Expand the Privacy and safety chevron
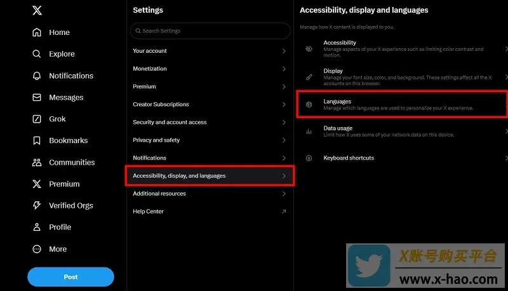The image size is (508, 291). 284,140
